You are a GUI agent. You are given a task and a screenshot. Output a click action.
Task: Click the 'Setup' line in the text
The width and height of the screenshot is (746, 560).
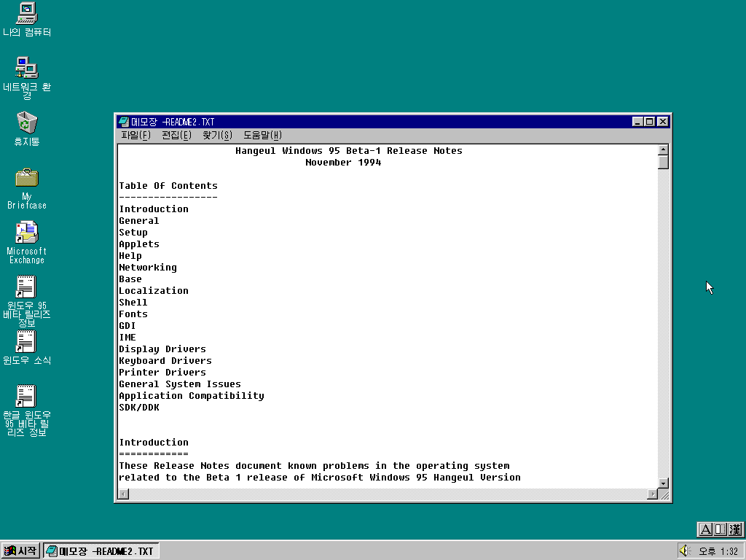[133, 233]
